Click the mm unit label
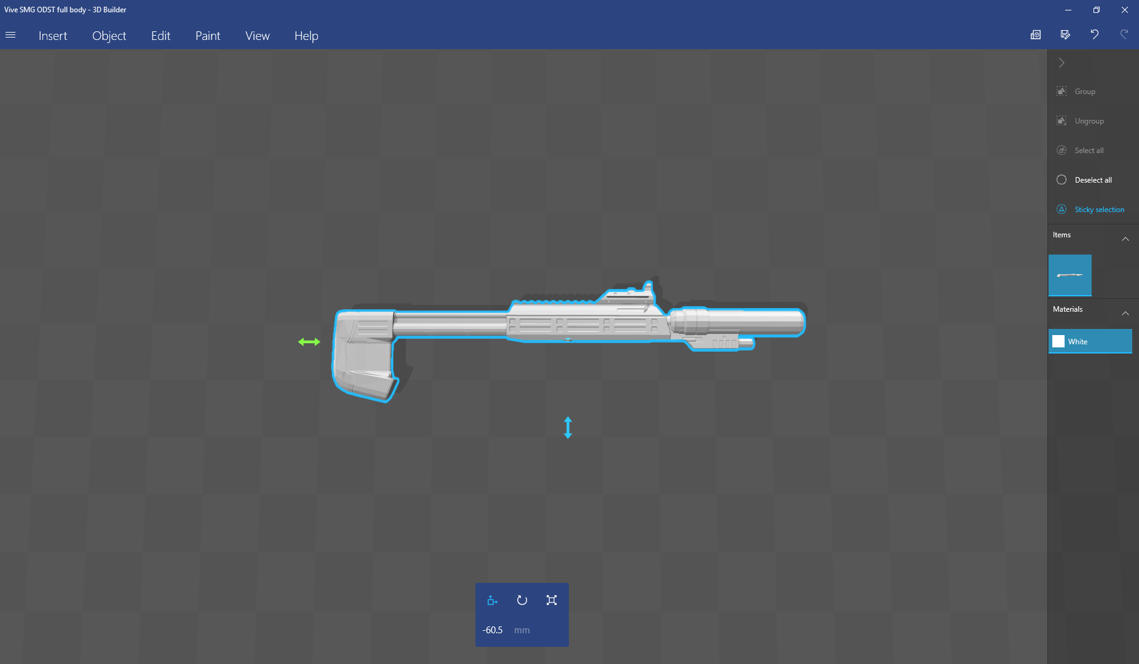This screenshot has width=1139, height=664. click(522, 630)
